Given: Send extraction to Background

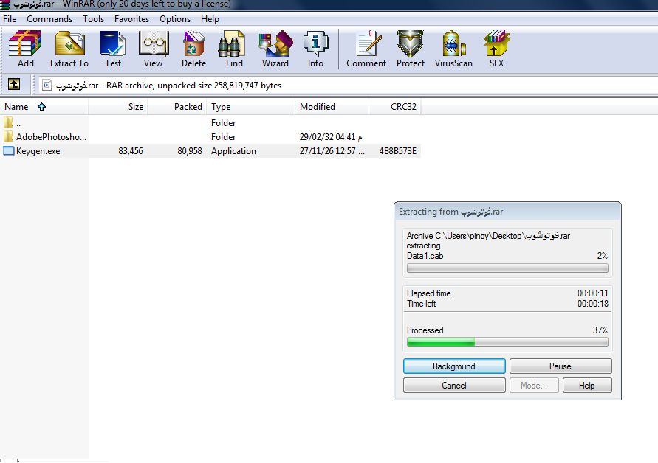Looking at the screenshot, I should [454, 366].
